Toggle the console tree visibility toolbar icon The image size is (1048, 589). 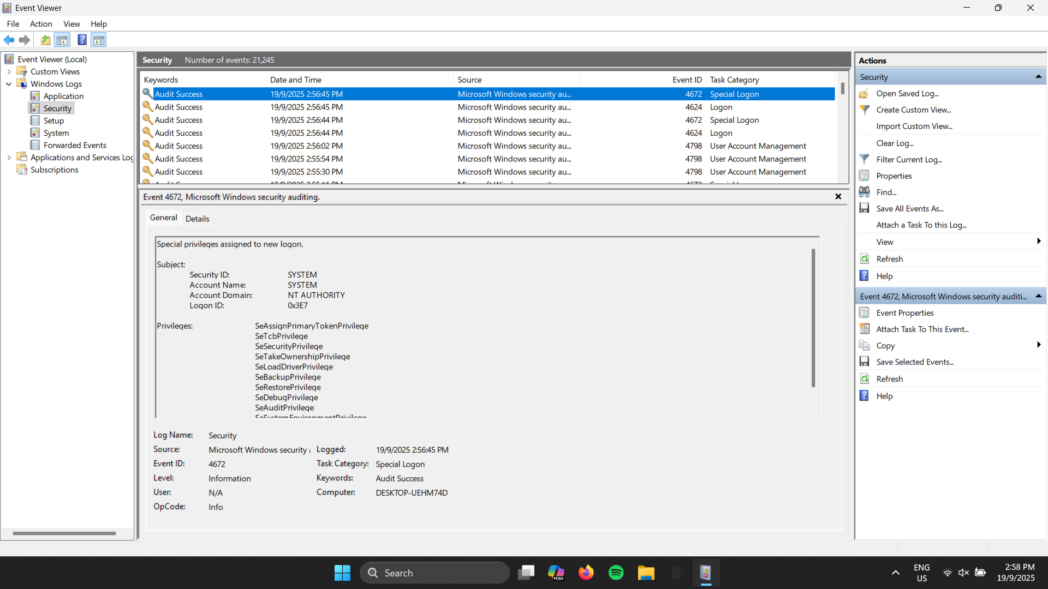click(x=62, y=40)
